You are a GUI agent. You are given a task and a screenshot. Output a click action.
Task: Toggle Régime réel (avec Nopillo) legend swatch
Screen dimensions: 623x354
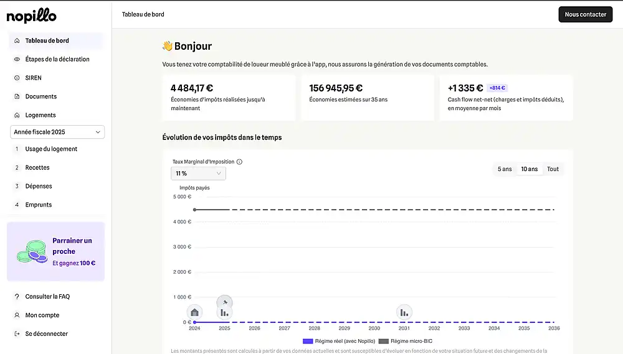pos(308,342)
